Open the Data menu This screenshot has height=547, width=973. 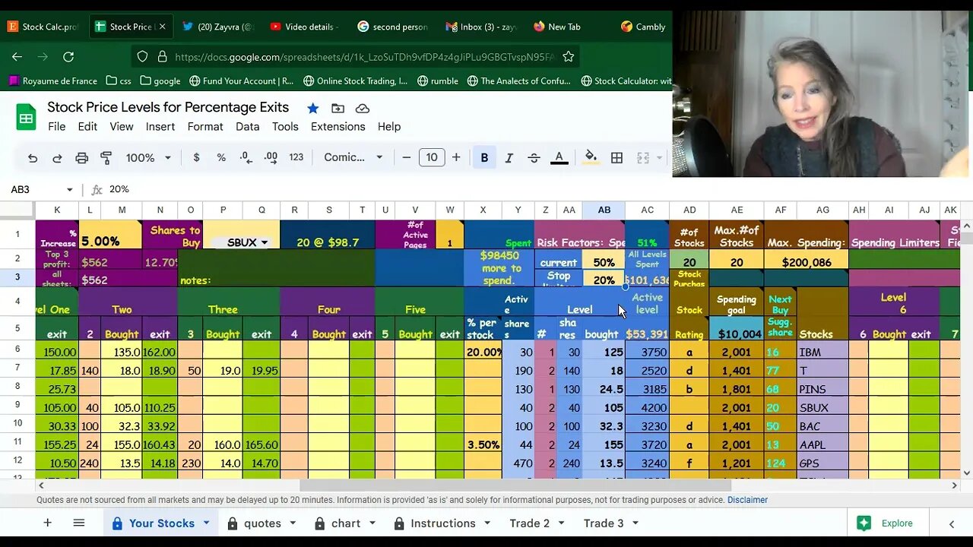click(x=248, y=127)
